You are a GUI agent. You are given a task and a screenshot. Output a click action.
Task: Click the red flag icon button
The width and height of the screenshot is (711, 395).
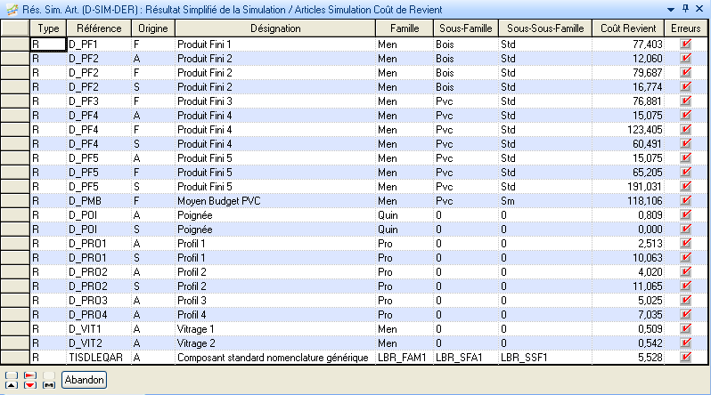coord(29,375)
